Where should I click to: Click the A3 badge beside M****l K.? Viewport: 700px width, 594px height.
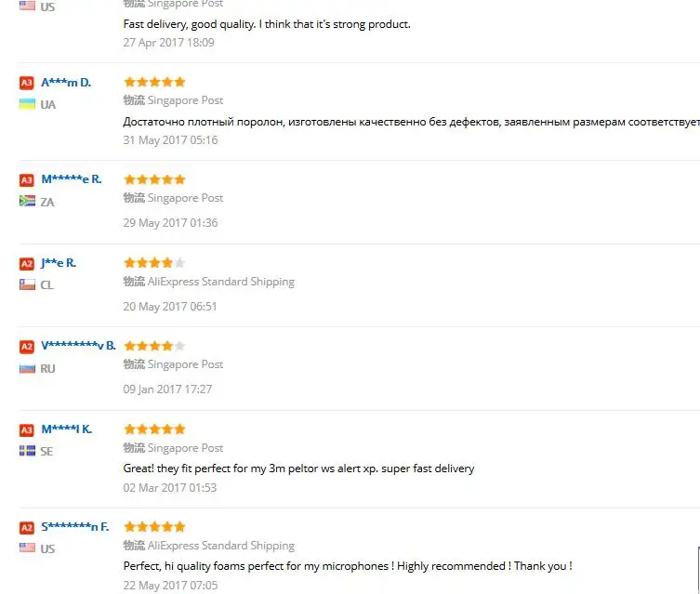point(27,430)
